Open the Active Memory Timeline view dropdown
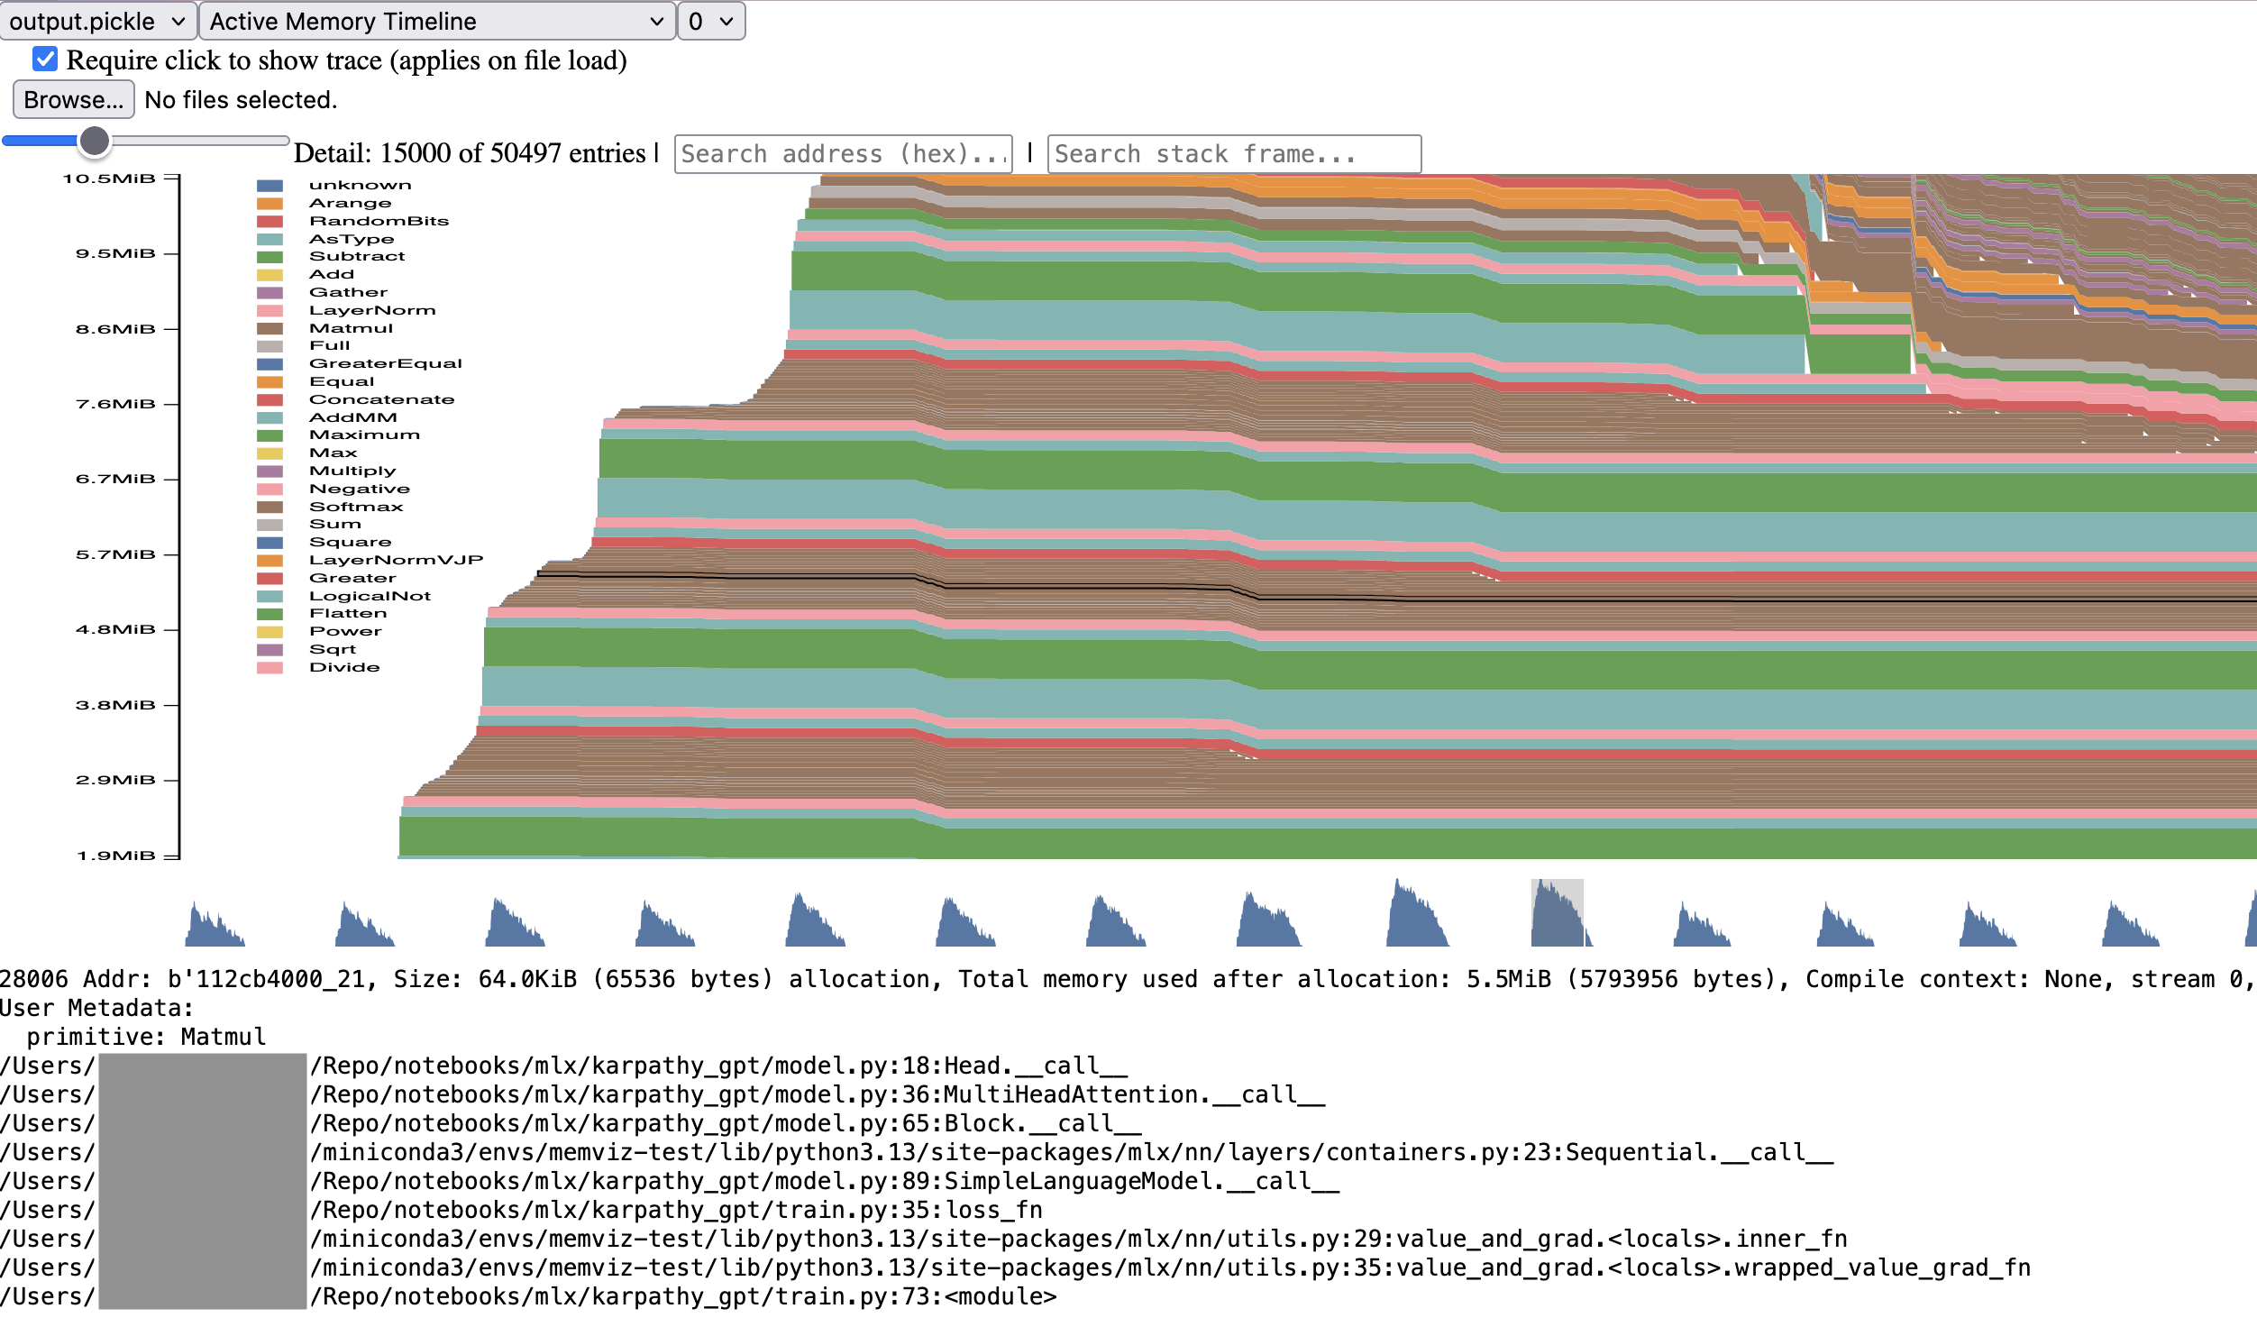 [437, 21]
